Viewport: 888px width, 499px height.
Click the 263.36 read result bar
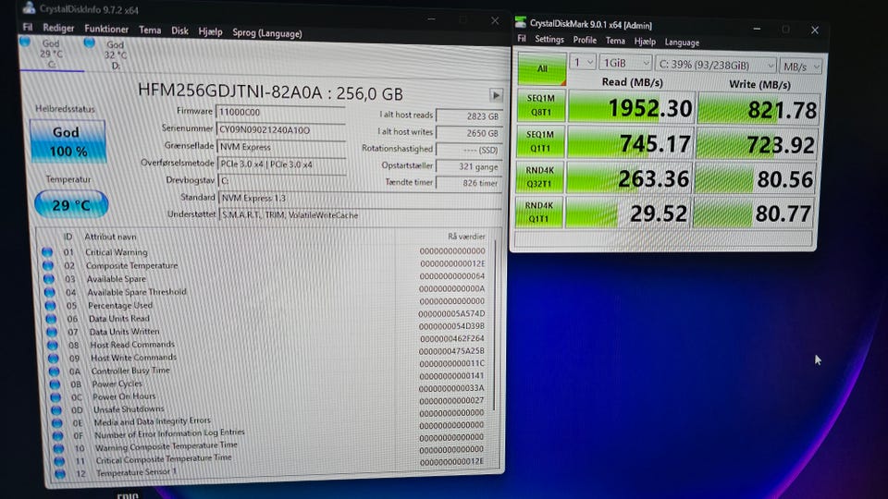point(629,178)
